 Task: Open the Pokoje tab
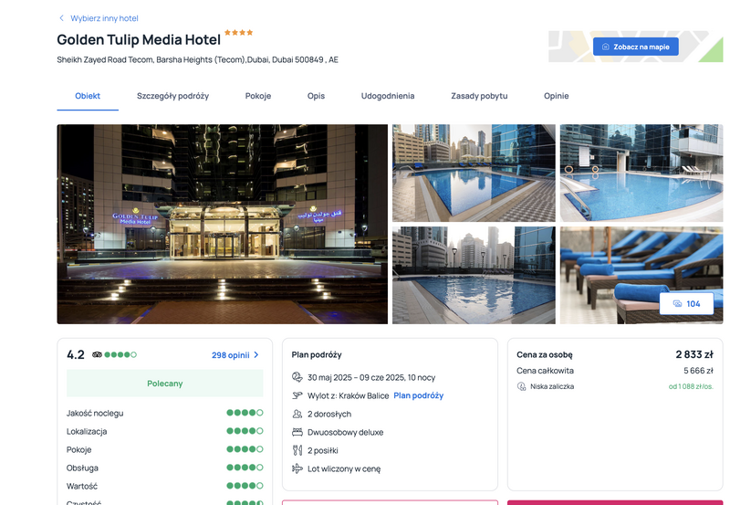coord(258,96)
